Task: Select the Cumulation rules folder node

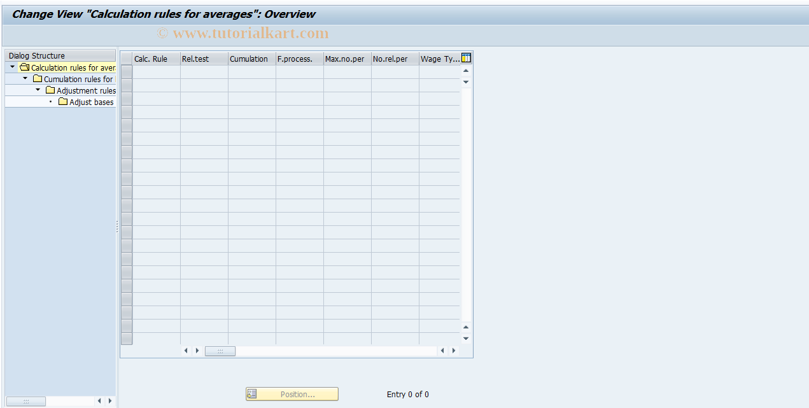Action: click(x=73, y=79)
